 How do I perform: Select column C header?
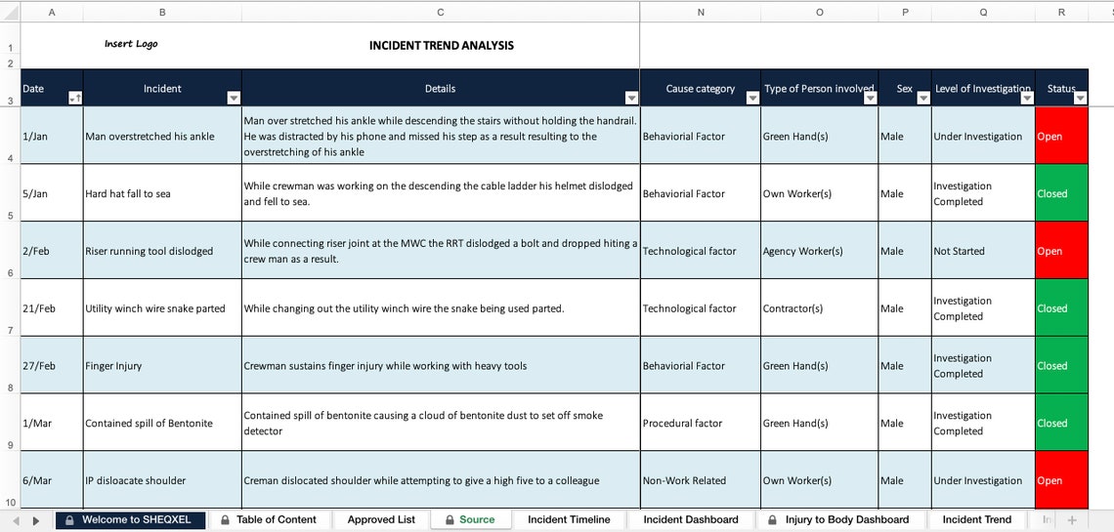tap(441, 12)
